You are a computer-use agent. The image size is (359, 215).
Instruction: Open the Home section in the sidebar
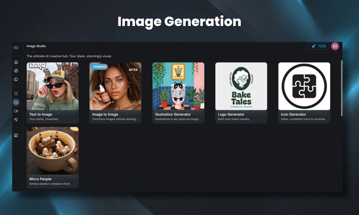(x=16, y=62)
